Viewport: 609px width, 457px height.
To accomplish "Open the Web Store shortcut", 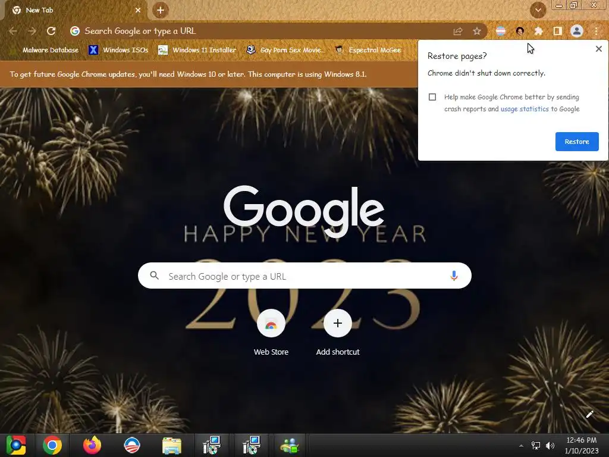I will [x=271, y=333].
